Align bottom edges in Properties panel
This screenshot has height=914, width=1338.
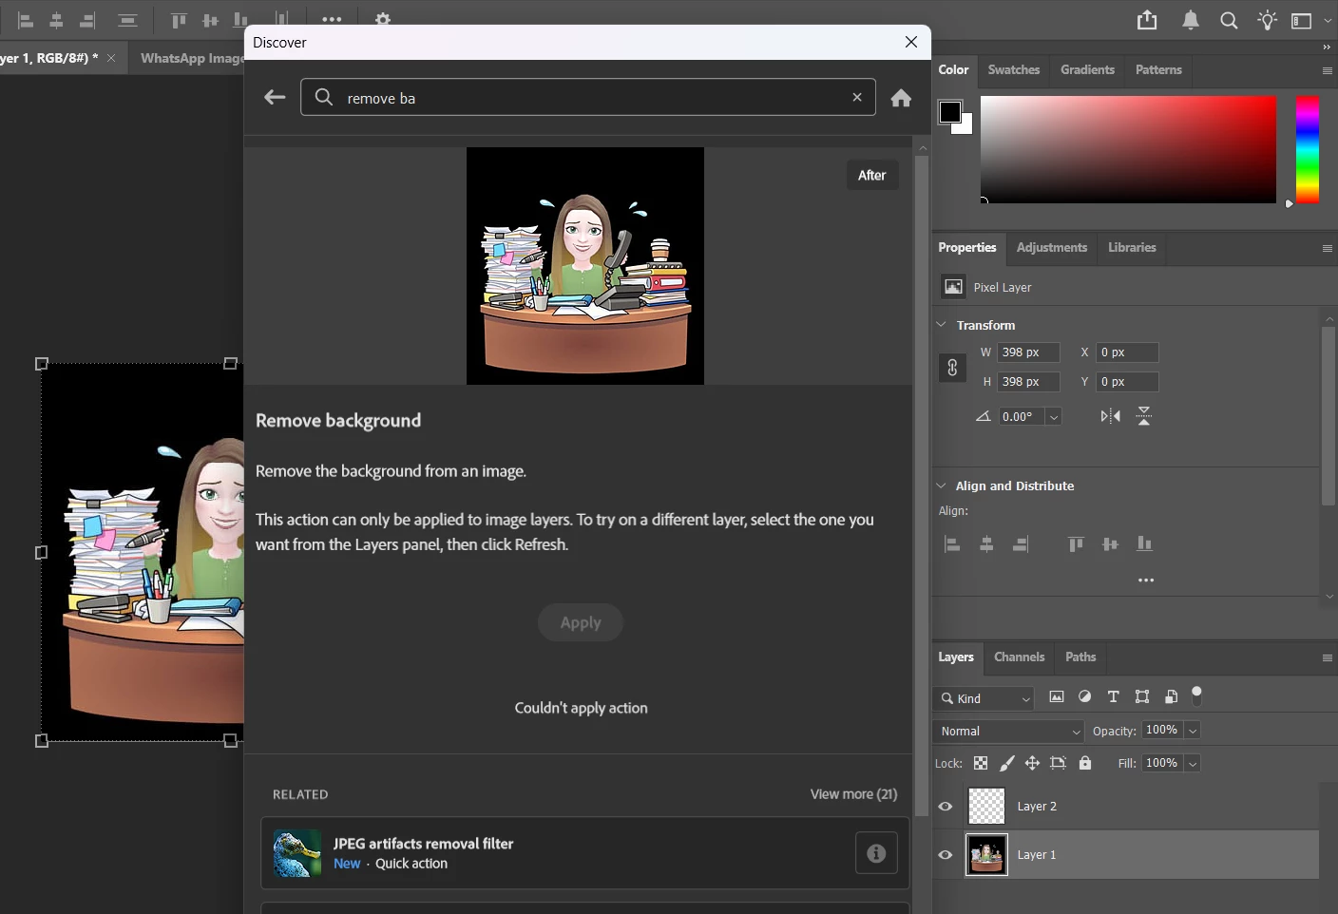pos(1144,543)
